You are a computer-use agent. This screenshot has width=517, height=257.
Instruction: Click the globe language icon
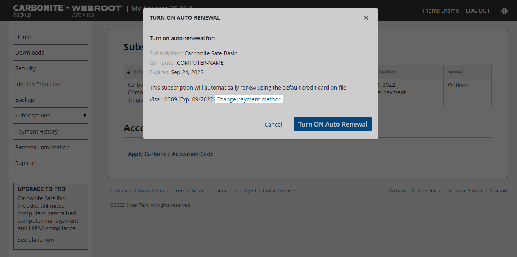[x=504, y=11]
